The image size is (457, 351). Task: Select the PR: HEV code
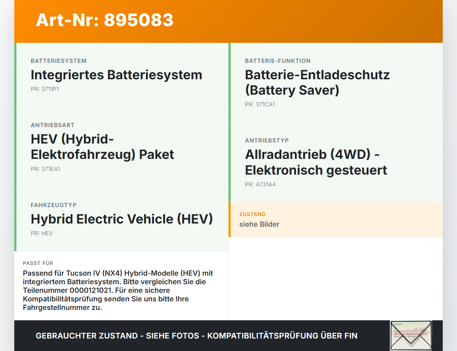[x=42, y=234]
